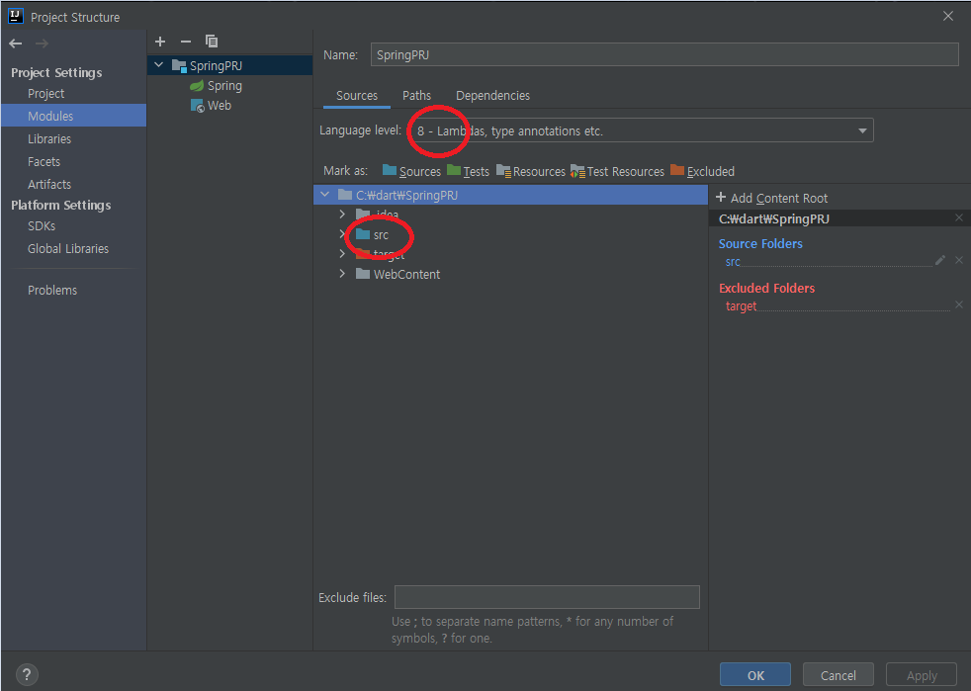Click the src source folder link

tap(733, 261)
